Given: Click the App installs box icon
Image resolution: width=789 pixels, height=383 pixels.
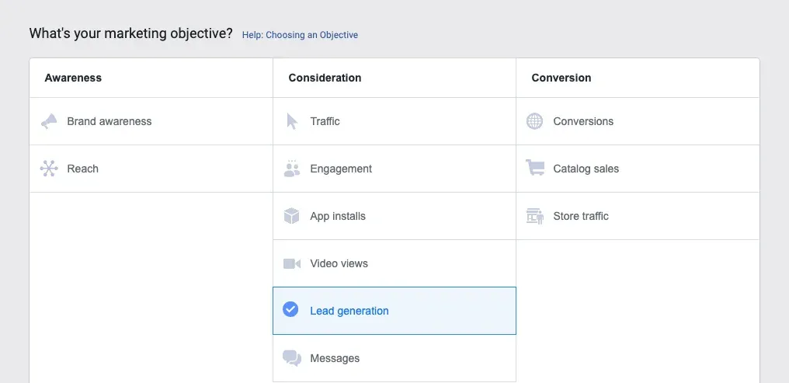Looking at the screenshot, I should (292, 216).
